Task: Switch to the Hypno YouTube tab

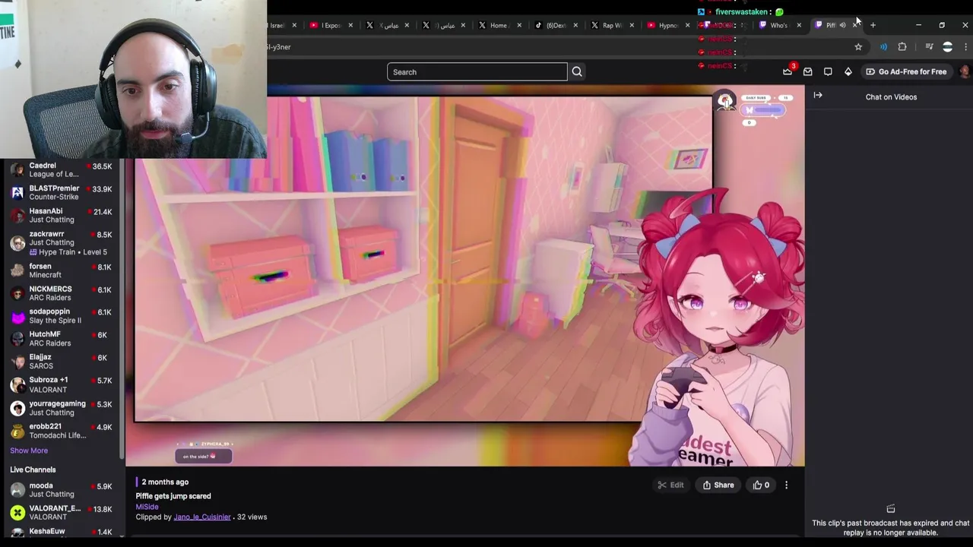Action: point(669,25)
